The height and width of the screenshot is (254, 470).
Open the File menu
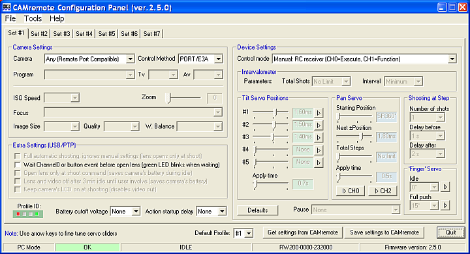click(10, 18)
